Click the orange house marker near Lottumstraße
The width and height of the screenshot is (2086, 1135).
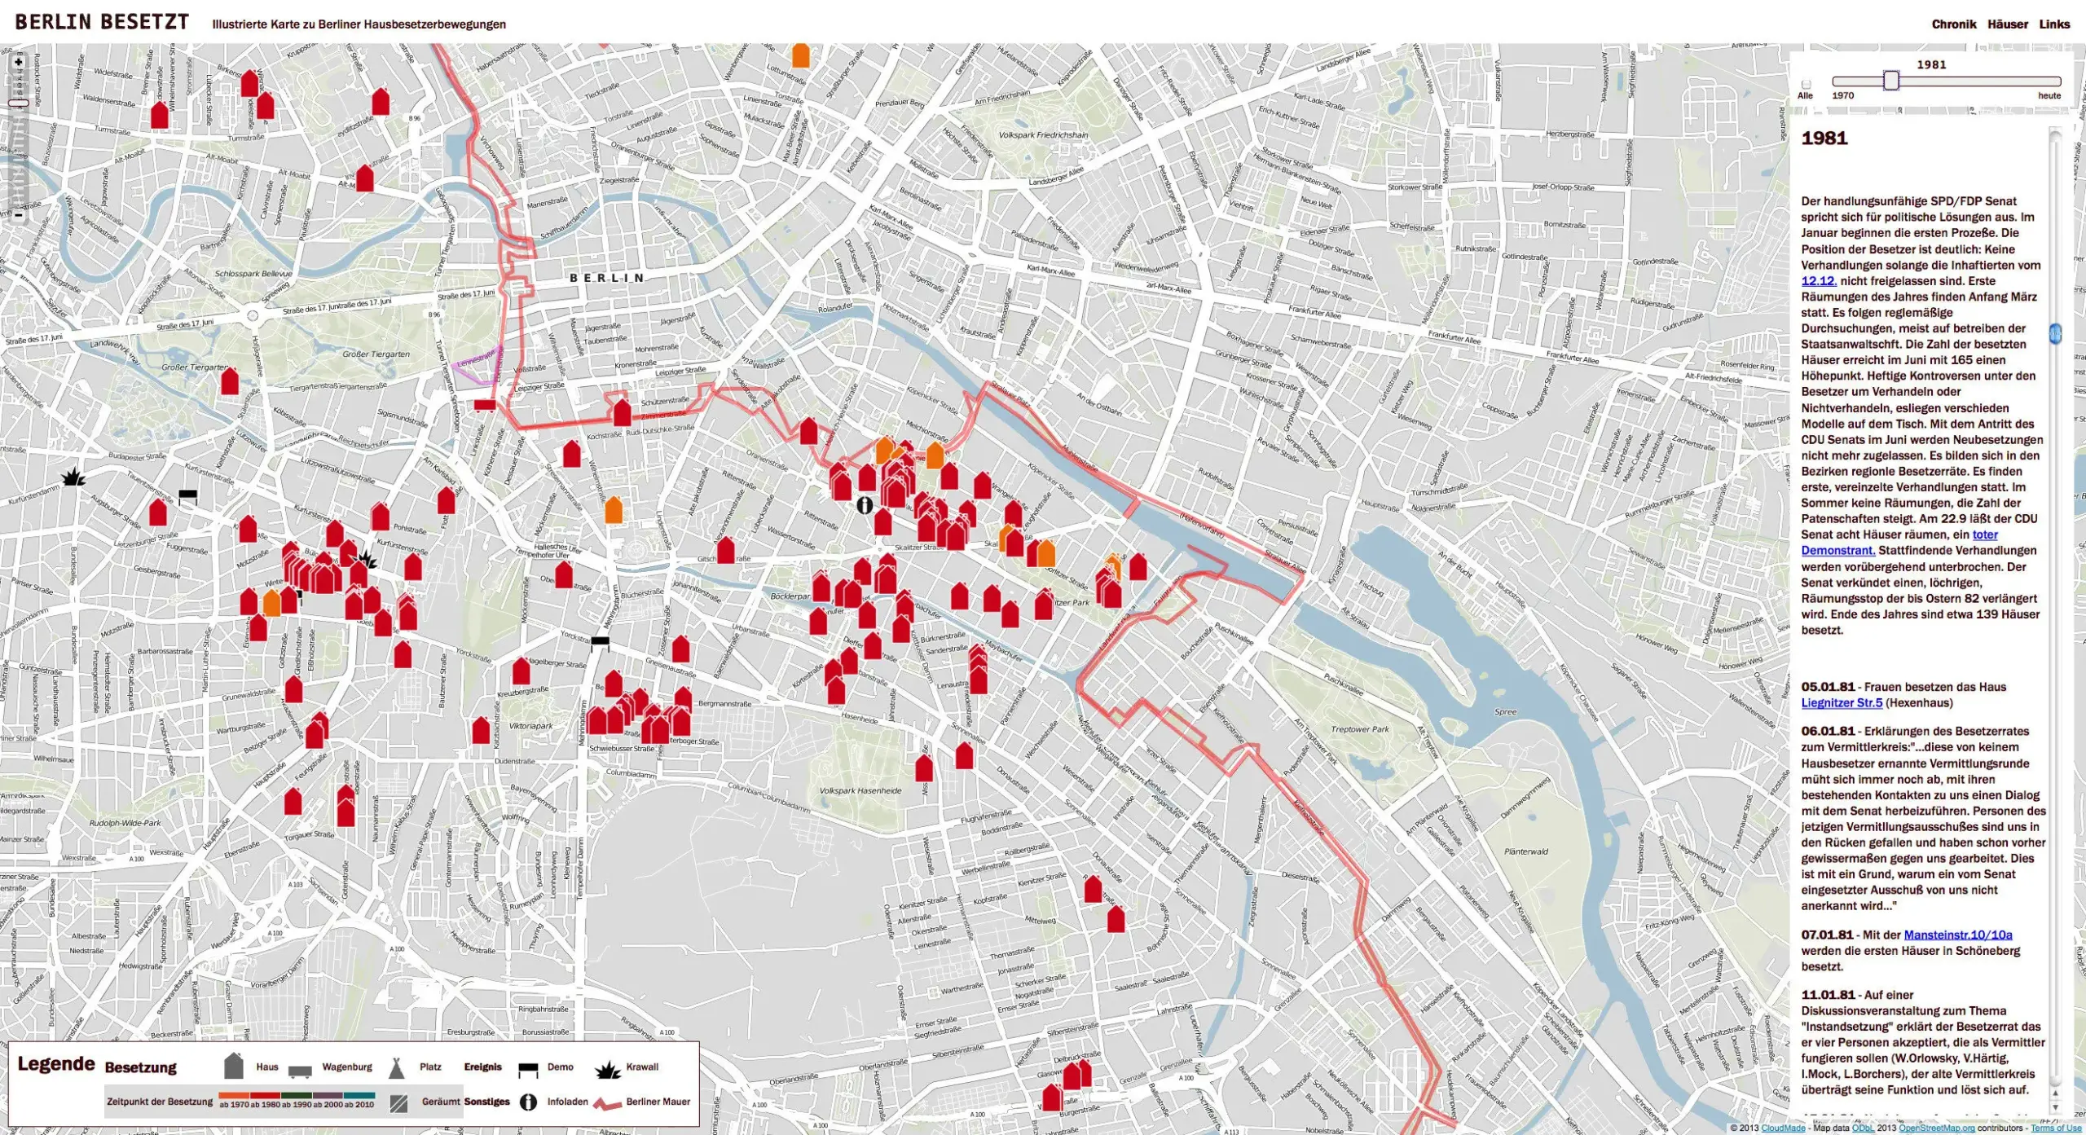tap(801, 55)
